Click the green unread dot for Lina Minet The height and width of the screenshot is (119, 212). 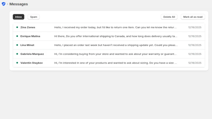tap(17, 45)
